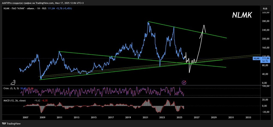
Task: Click the 2019 year on time axis
Action: (x=128, y=117)
